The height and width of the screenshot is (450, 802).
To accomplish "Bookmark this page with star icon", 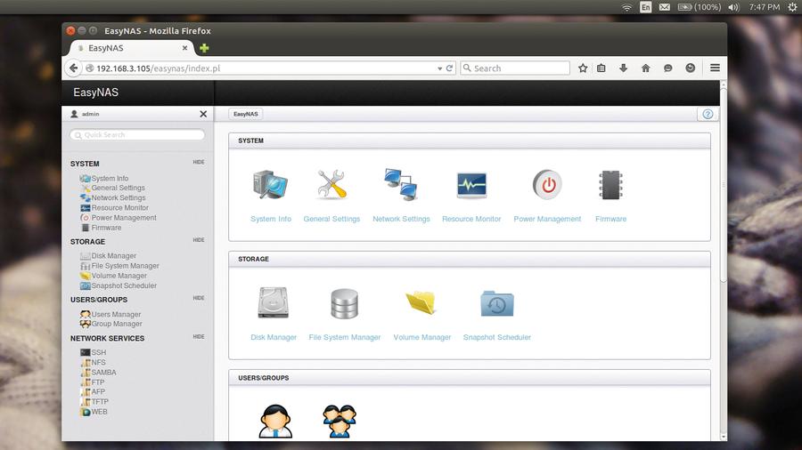I will 583,68.
